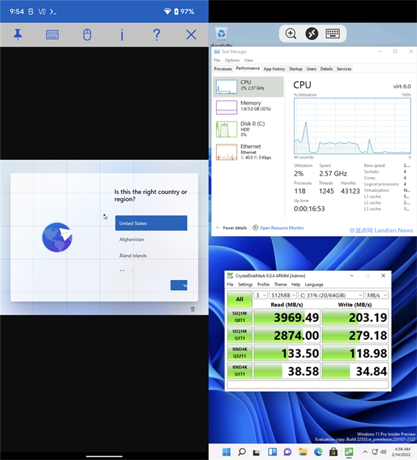Open CrystalDiskMark Theme menu
This screenshot has height=460, width=417.
click(280, 285)
